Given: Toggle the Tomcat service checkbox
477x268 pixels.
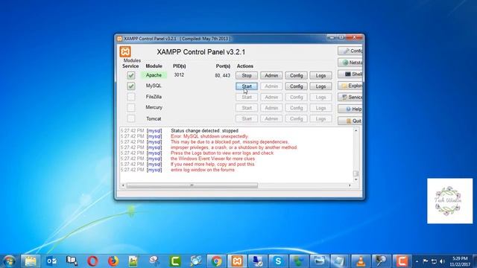Looking at the screenshot, I should pyautogui.click(x=131, y=118).
